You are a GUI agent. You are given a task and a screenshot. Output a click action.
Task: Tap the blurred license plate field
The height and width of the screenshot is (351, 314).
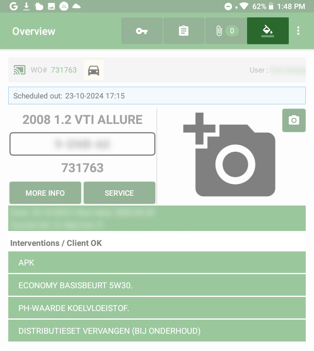(82, 144)
